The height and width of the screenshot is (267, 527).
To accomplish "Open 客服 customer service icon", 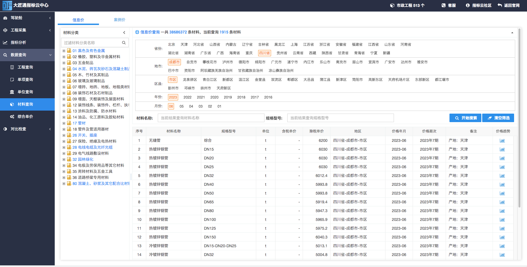I will [x=443, y=5].
